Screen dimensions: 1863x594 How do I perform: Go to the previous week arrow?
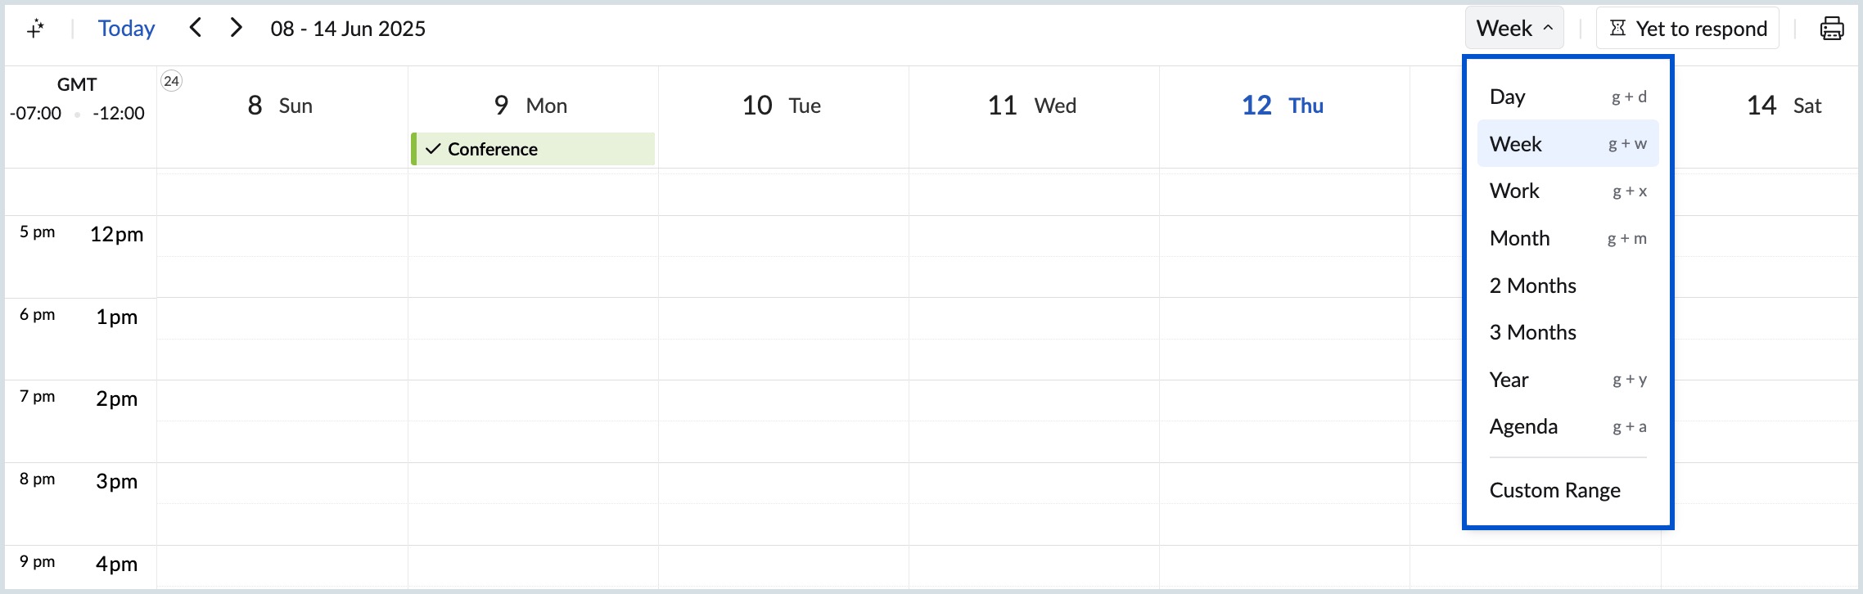tap(195, 28)
